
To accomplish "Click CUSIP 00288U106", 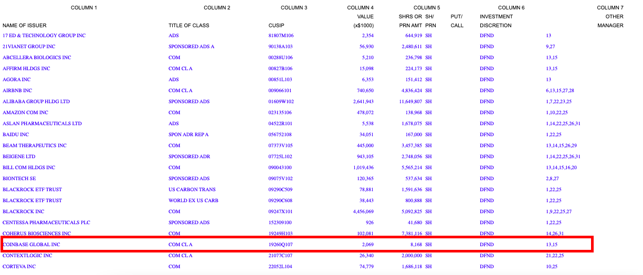I will coord(281,58).
